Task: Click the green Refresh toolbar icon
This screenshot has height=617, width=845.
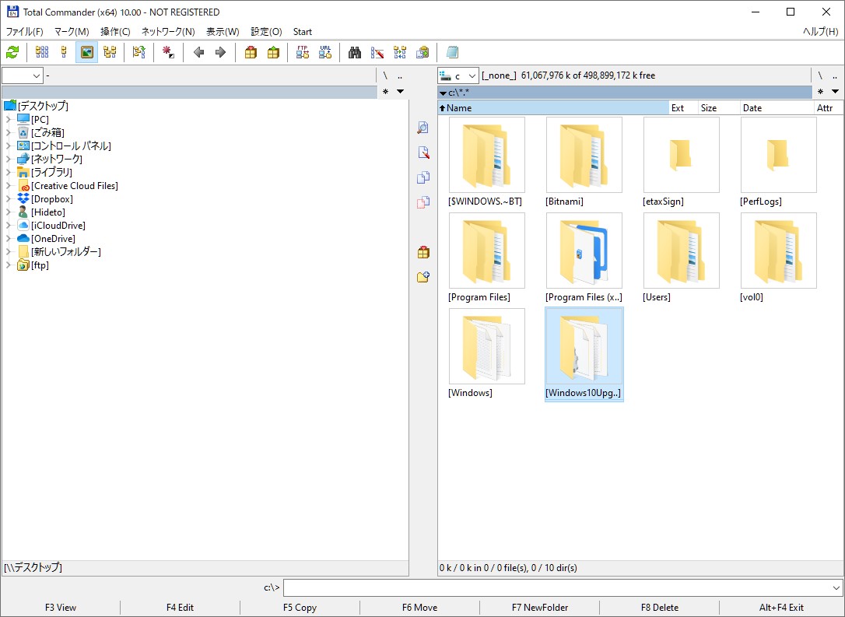Action: click(12, 52)
